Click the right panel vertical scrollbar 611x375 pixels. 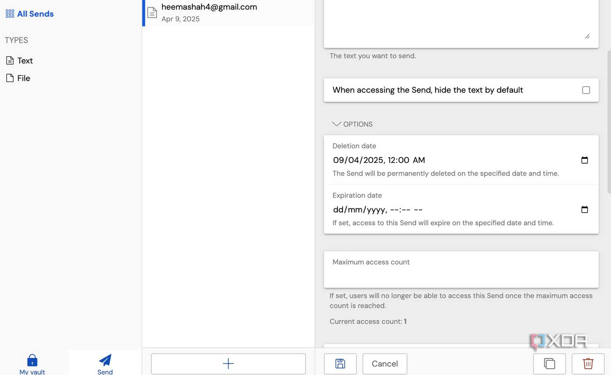coord(609,122)
